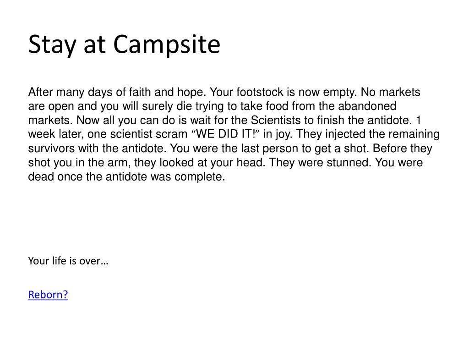Click the word 'footstock' in the paragraph
The width and height of the screenshot is (469, 352).
pyautogui.click(x=260, y=92)
